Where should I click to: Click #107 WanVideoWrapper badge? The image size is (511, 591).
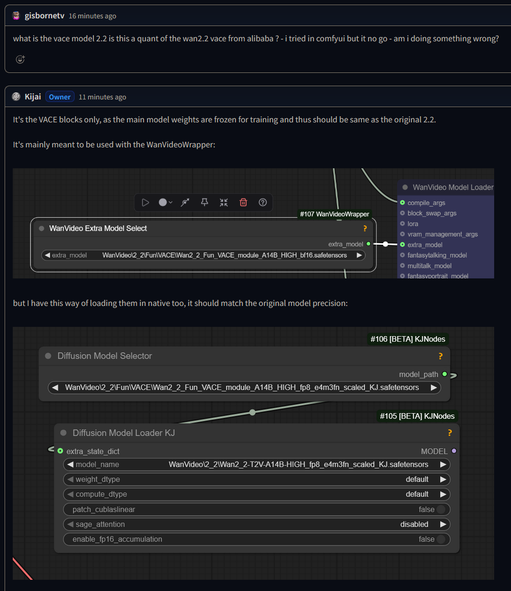(x=334, y=214)
